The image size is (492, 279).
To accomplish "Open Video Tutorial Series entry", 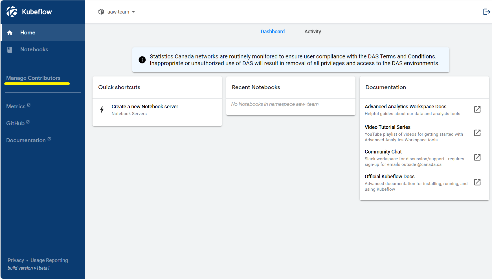I will [424, 133].
